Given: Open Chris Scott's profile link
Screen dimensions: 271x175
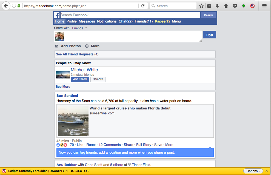Looking at the screenshot, I should 93,165.
